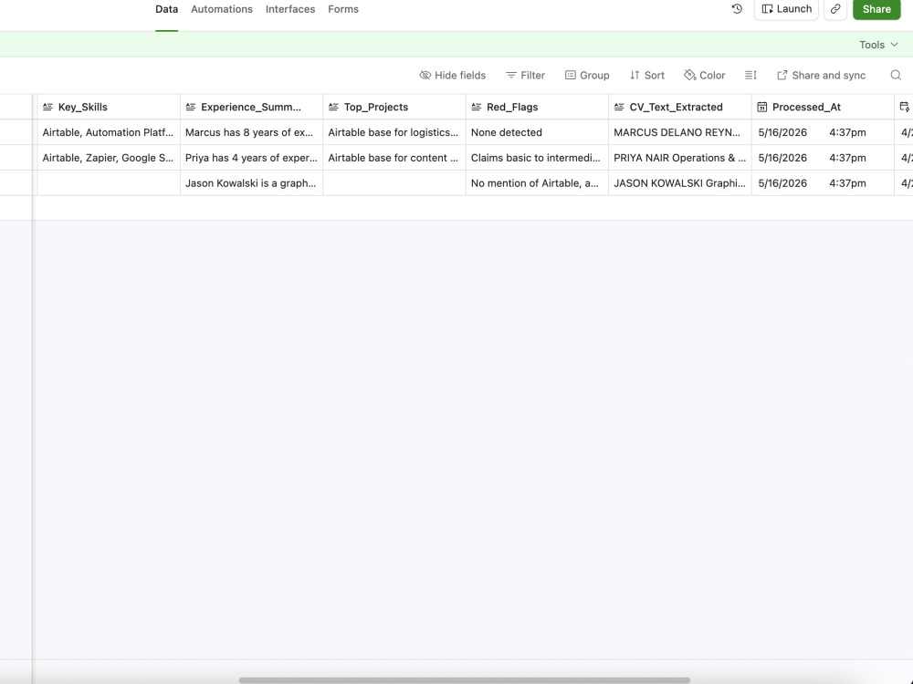Viewport: 913px width, 684px height.
Task: Click CV_Text_Extracted field type icon
Action: (x=619, y=107)
